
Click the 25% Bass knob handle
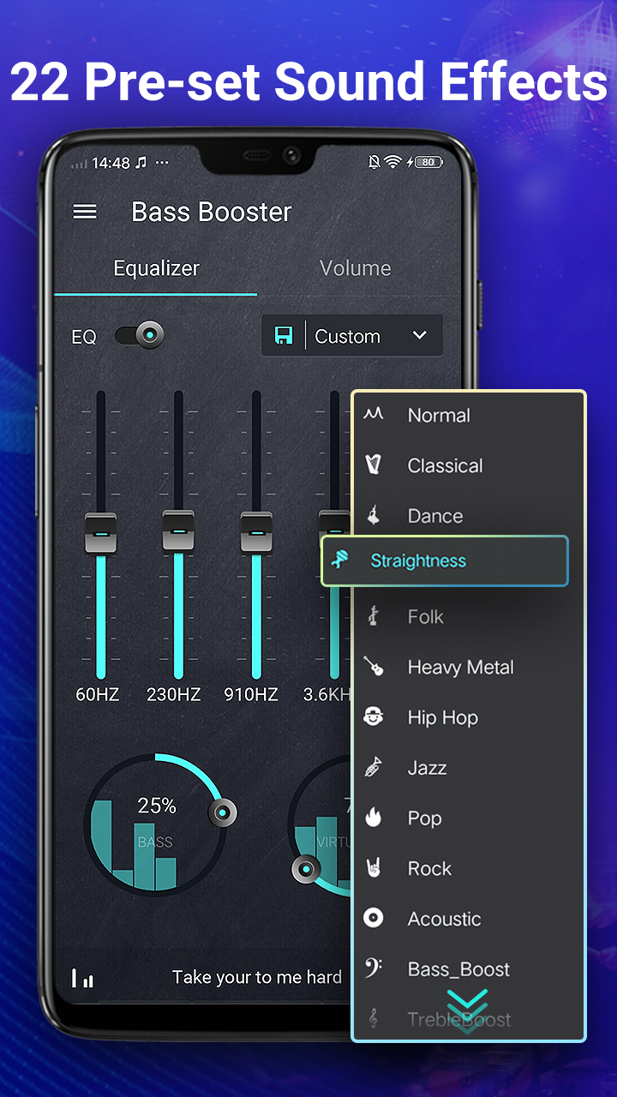coord(223,812)
